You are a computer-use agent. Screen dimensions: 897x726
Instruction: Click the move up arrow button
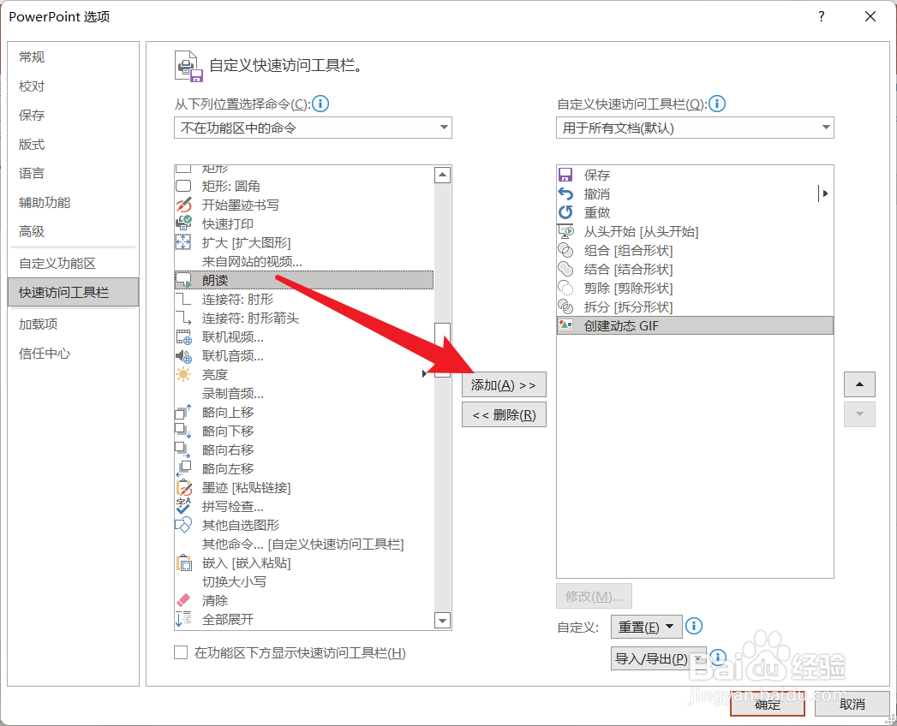coord(859,384)
